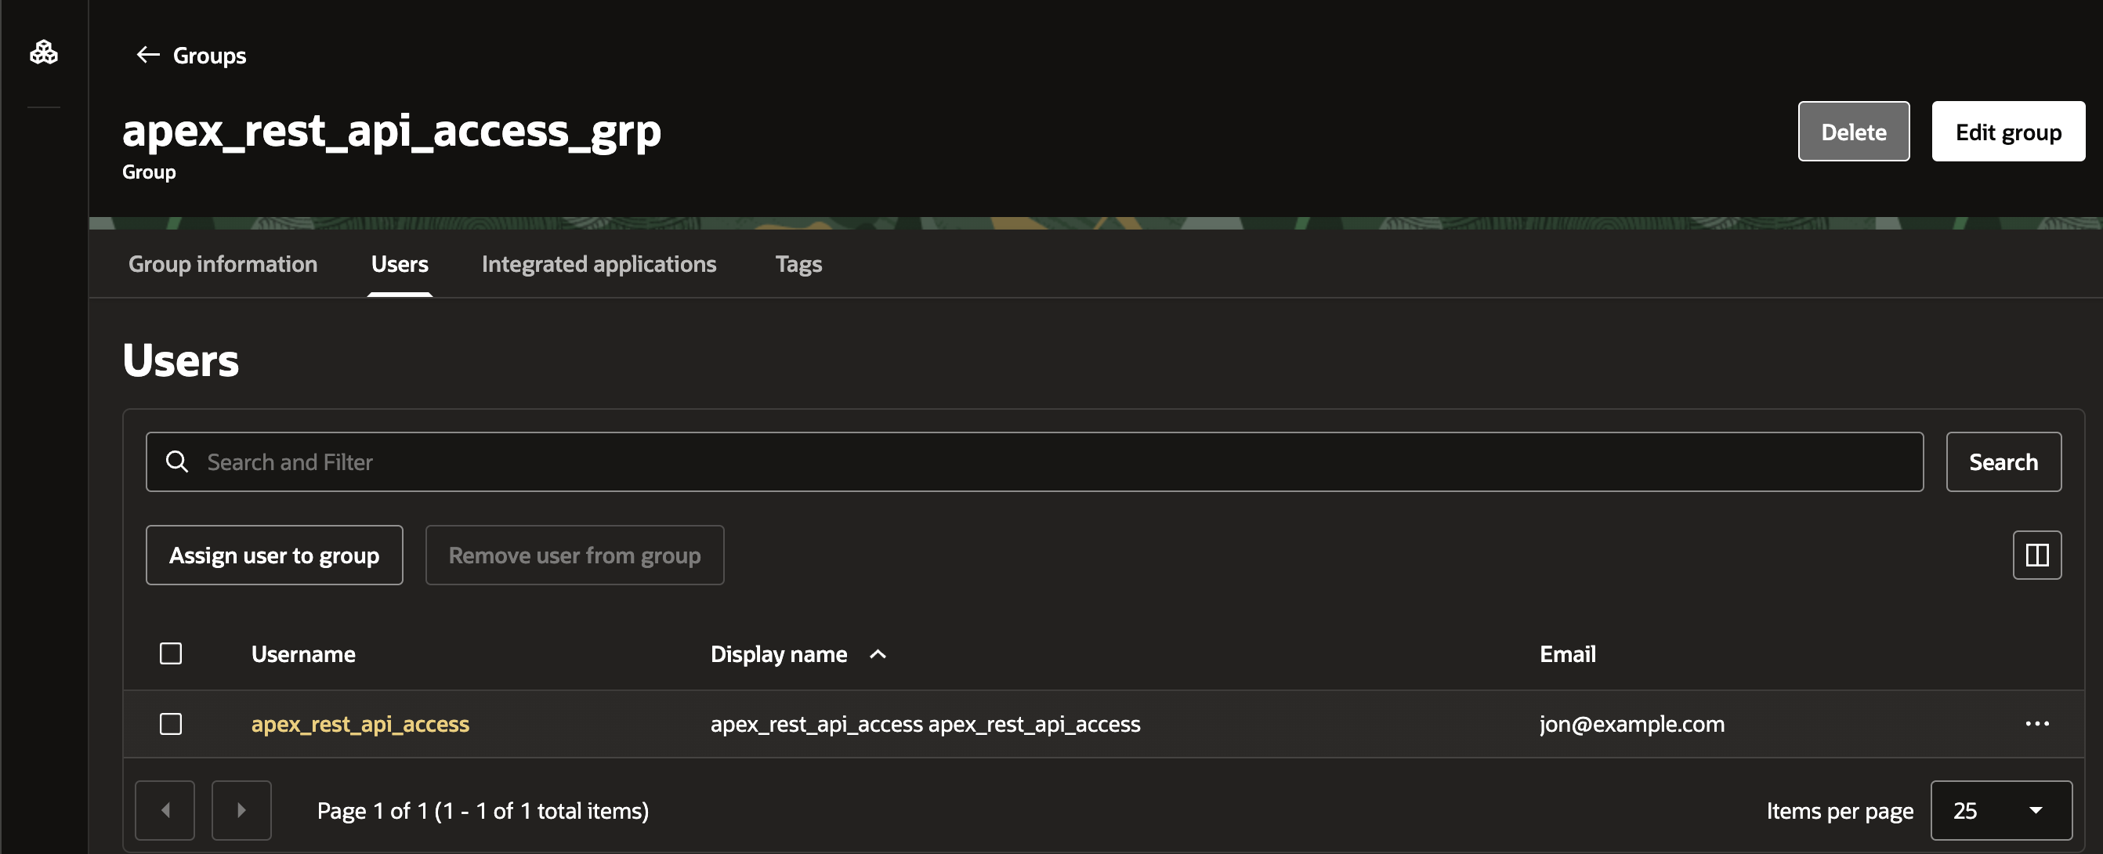Click the cube navigation icon top-left
The image size is (2103, 854).
point(43,52)
